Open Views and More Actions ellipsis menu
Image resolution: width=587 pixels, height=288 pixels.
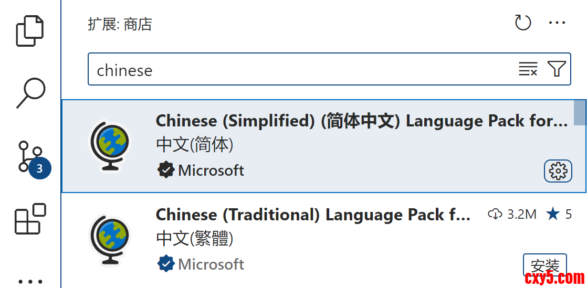pyautogui.click(x=557, y=23)
